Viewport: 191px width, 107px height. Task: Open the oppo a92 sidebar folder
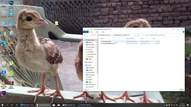click(91, 57)
